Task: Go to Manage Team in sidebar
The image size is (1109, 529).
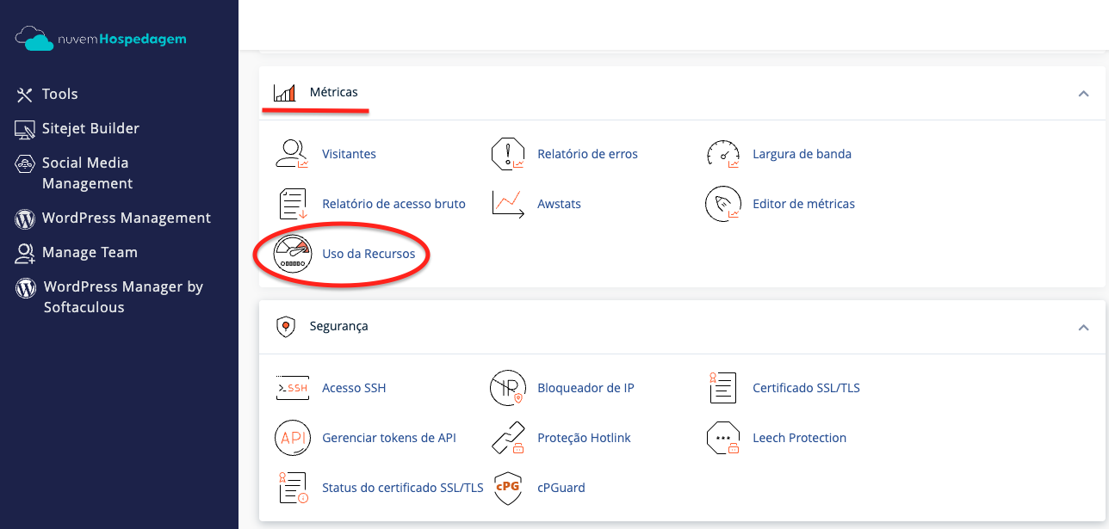Action: point(90,252)
